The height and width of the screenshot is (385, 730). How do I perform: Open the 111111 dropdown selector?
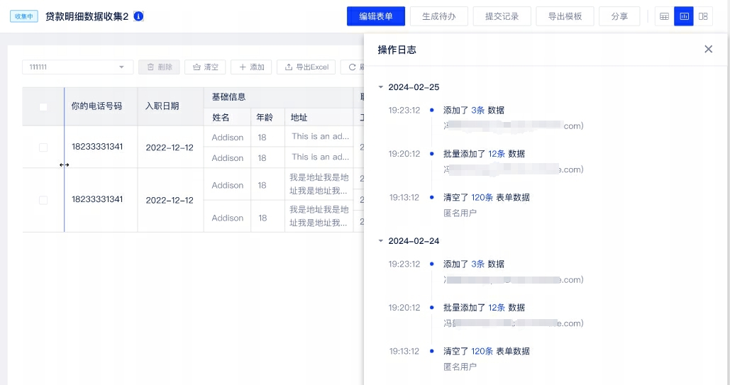(77, 67)
